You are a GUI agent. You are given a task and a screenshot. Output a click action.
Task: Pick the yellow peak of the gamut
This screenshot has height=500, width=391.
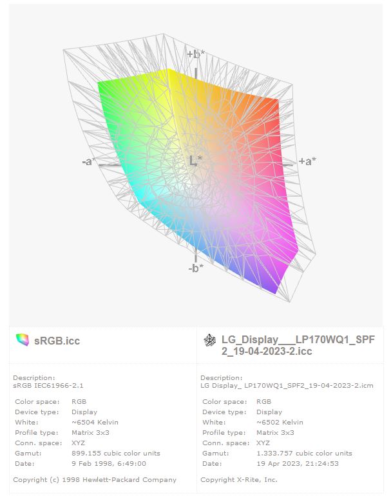point(170,73)
